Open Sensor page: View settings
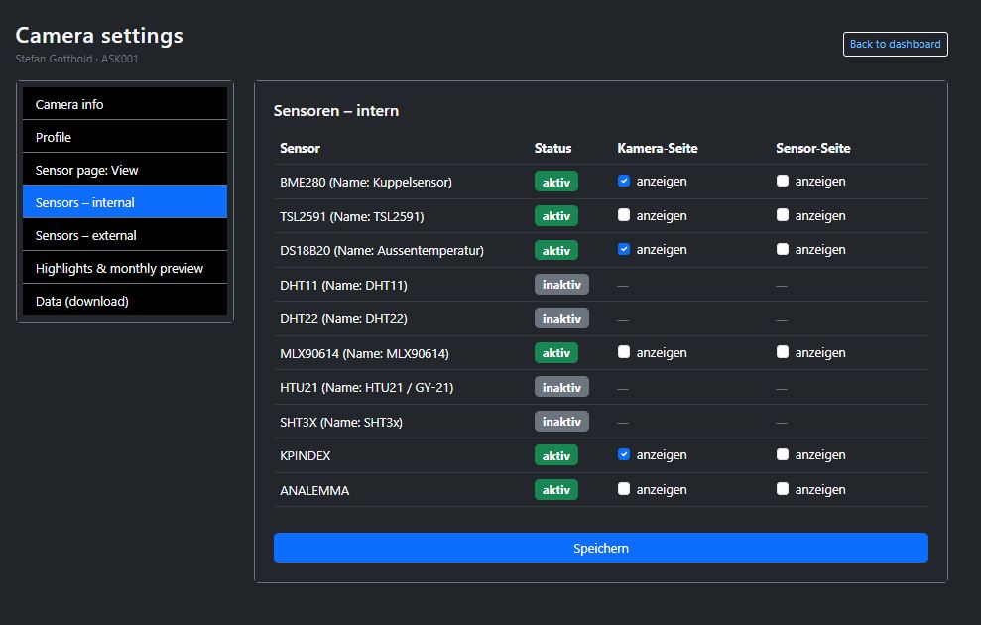The width and height of the screenshot is (981, 625). click(x=124, y=169)
